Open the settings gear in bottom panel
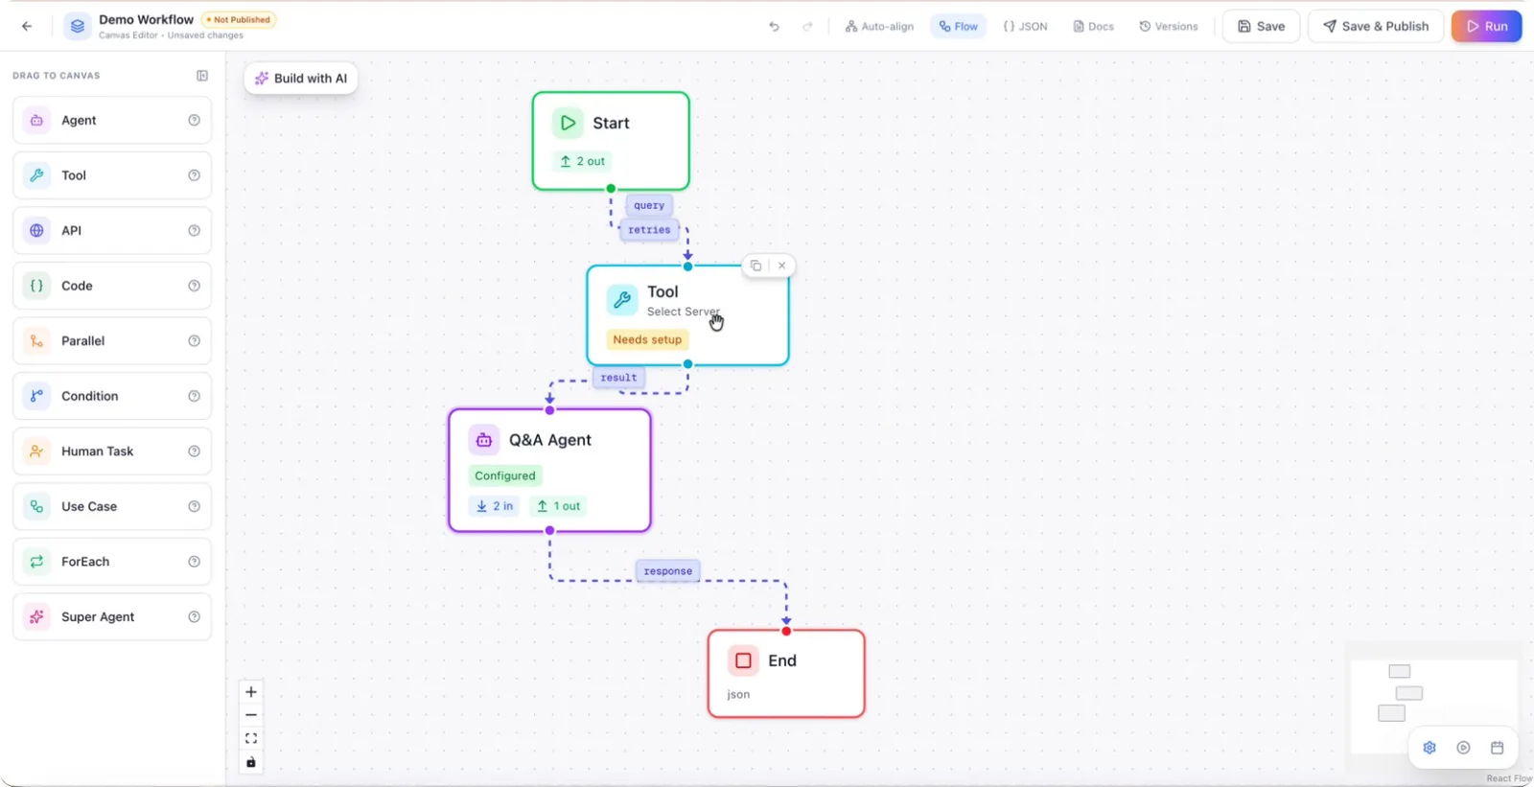Viewport: 1534px width, 787px height. pyautogui.click(x=1429, y=748)
